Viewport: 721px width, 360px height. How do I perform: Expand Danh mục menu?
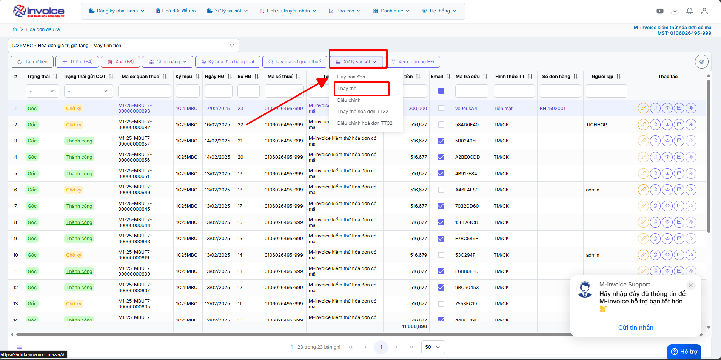(391, 11)
